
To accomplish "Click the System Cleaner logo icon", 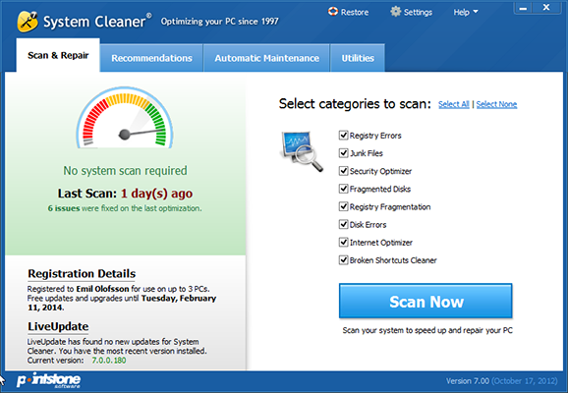I will click(x=28, y=22).
